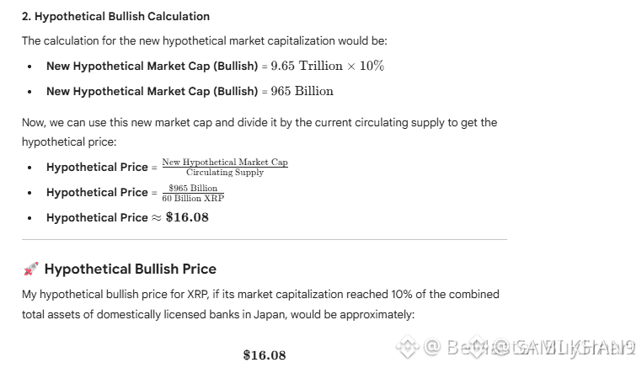Click the 965 Billion result value
Viewport: 642px width, 368px height.
pos(302,91)
